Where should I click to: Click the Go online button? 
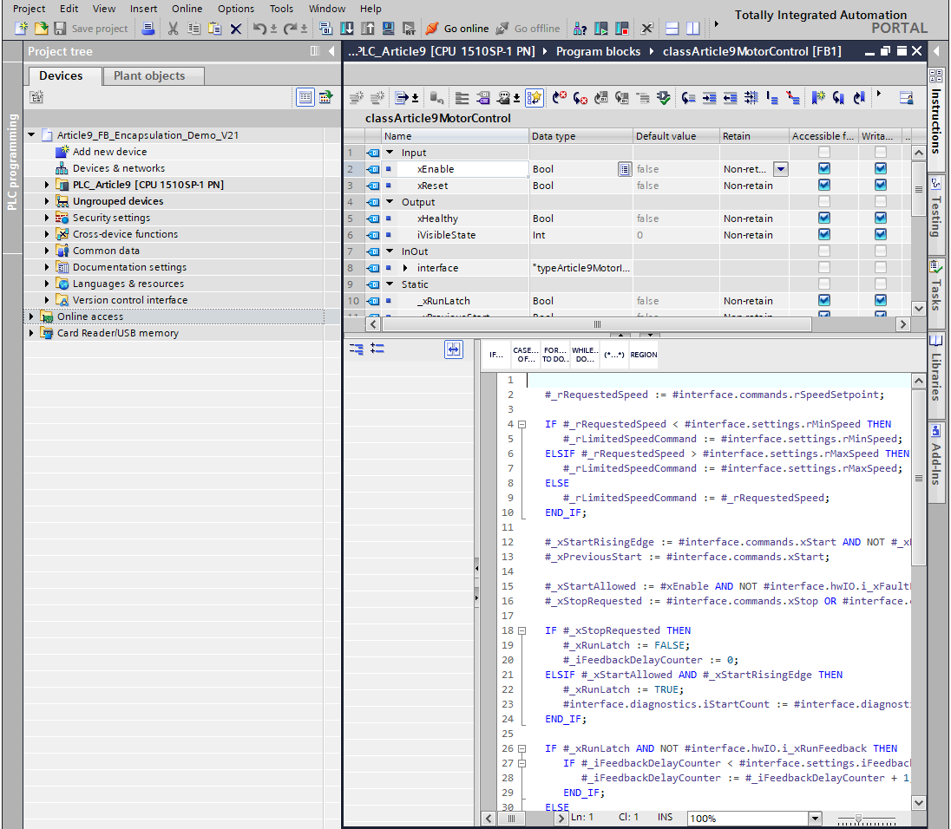click(458, 28)
